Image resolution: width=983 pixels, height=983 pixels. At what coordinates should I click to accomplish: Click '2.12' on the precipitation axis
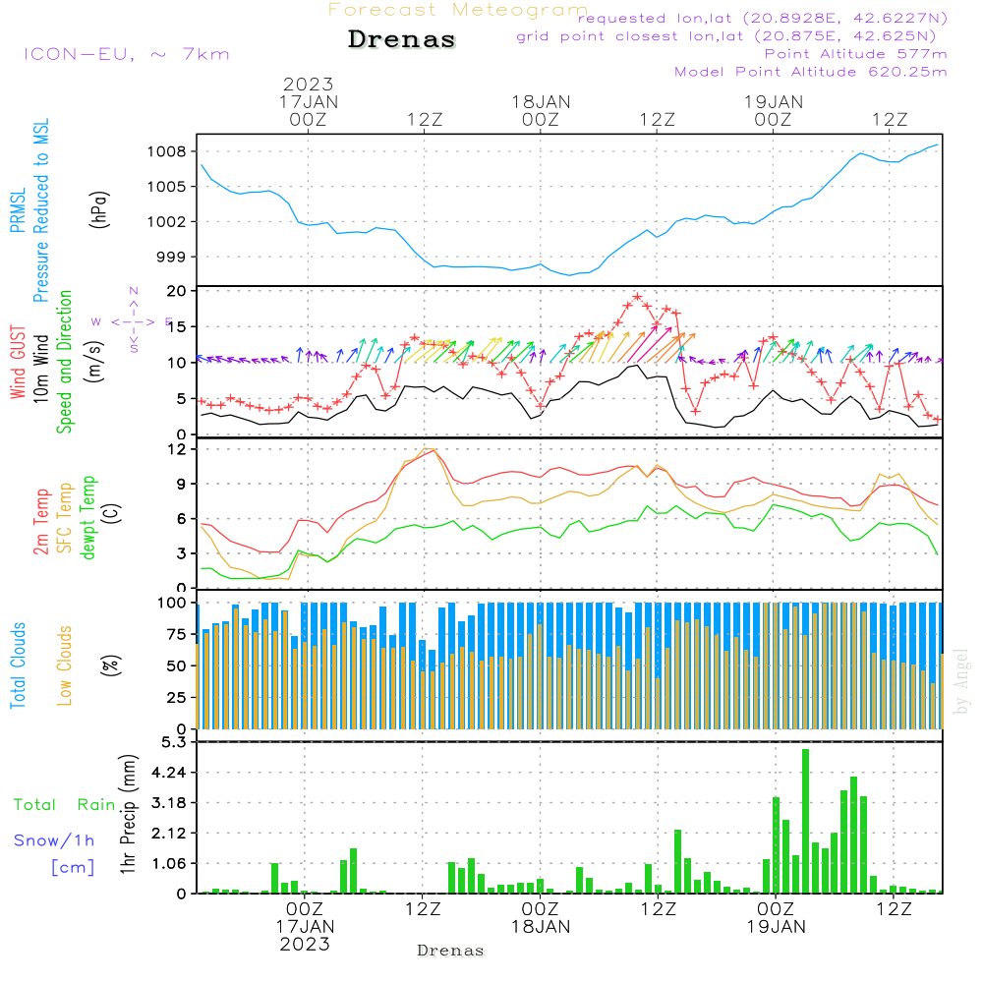tap(169, 834)
